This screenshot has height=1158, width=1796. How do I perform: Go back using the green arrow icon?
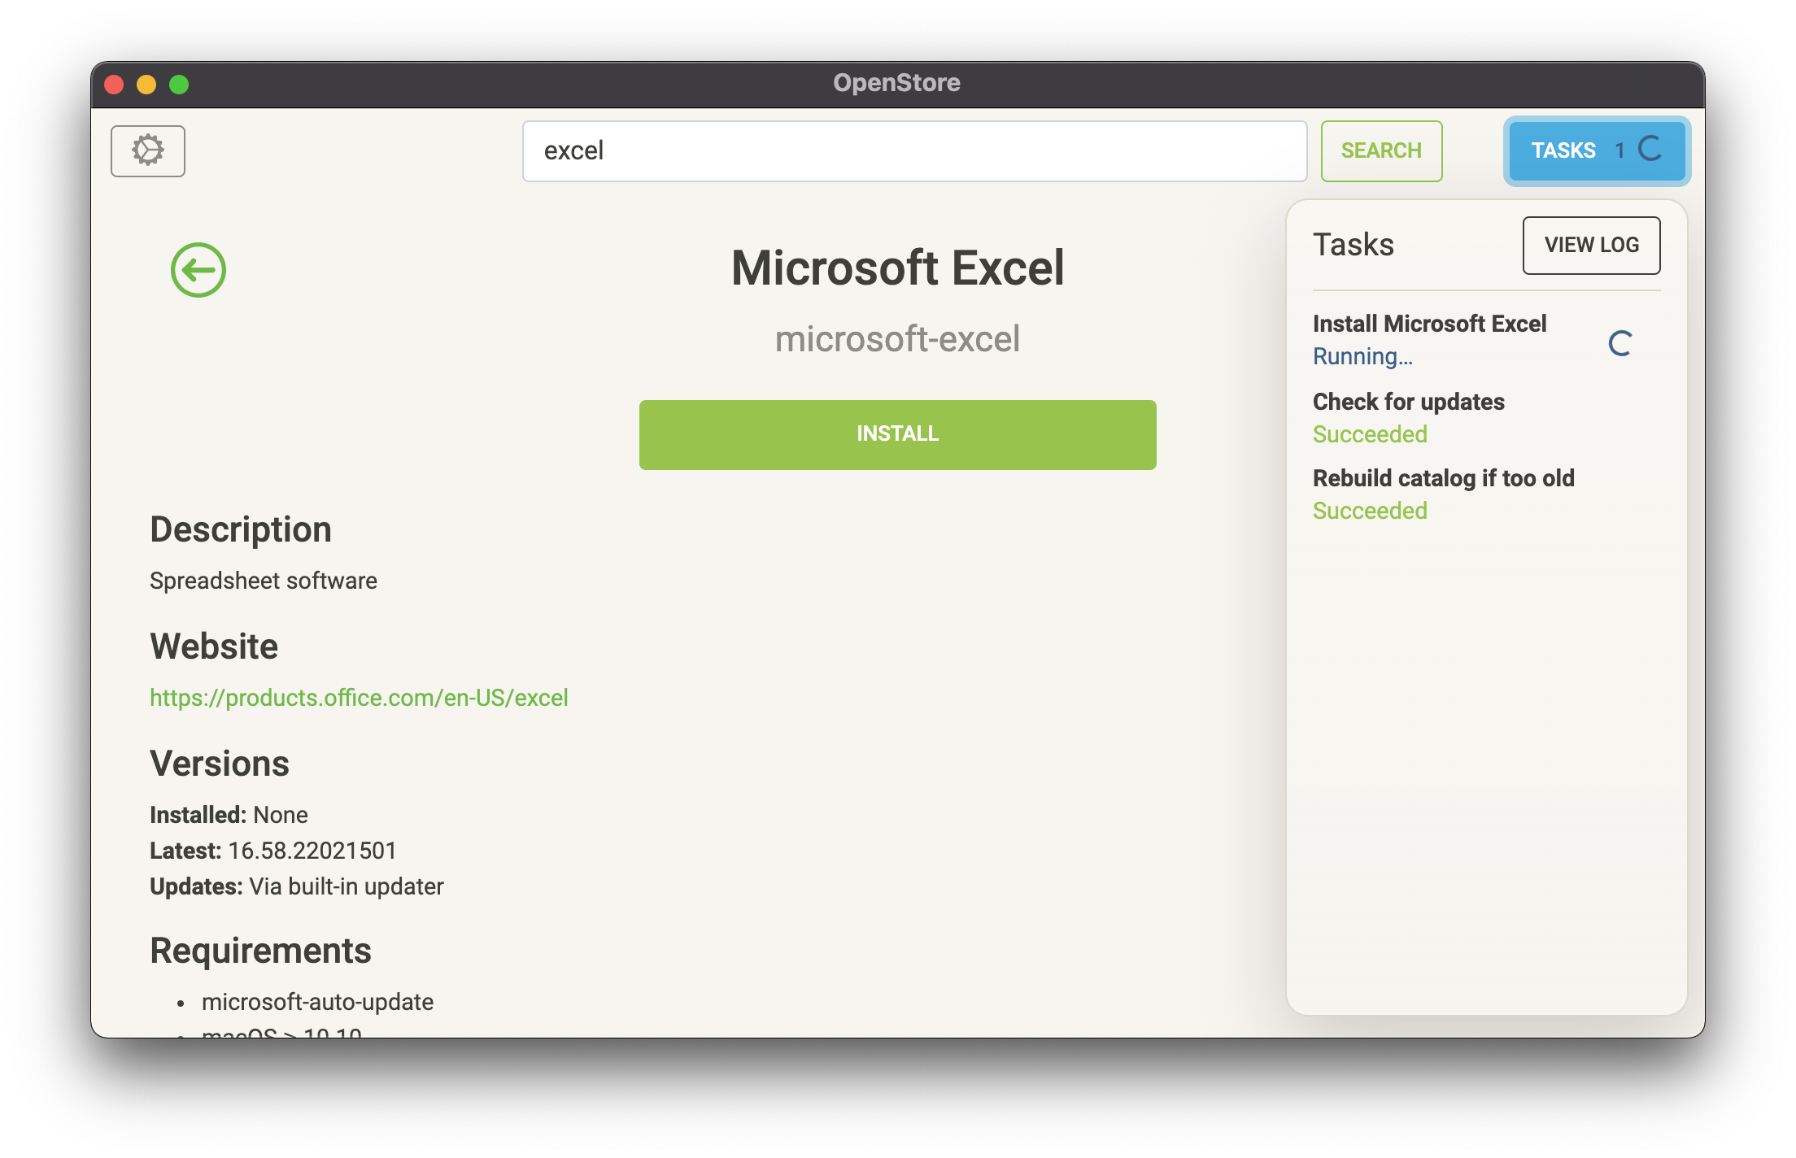[x=198, y=270]
